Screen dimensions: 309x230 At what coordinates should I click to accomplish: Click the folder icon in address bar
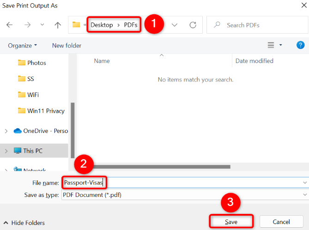[76, 25]
